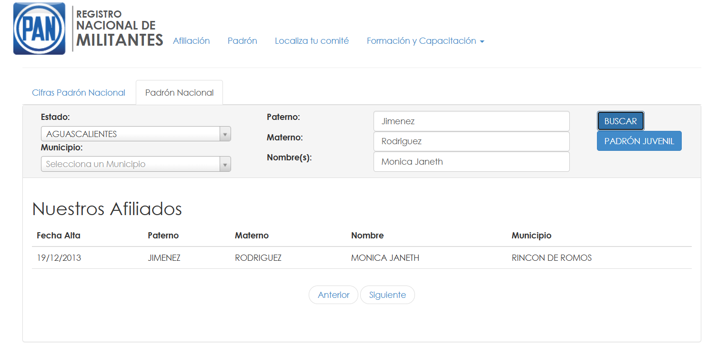Switch to Cifras Padrón Nacional tab
The height and width of the screenshot is (345, 717).
[79, 93]
